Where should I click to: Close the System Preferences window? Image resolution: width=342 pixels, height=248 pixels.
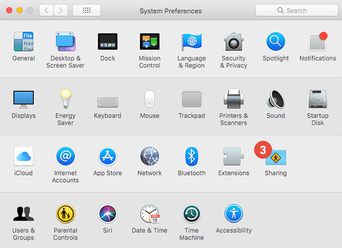pyautogui.click(x=9, y=10)
